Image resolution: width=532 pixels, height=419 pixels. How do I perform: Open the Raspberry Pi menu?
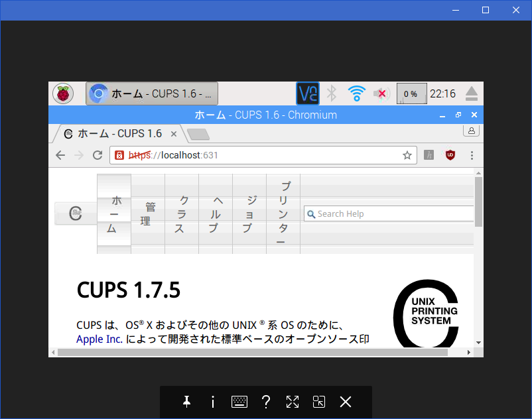coord(64,93)
